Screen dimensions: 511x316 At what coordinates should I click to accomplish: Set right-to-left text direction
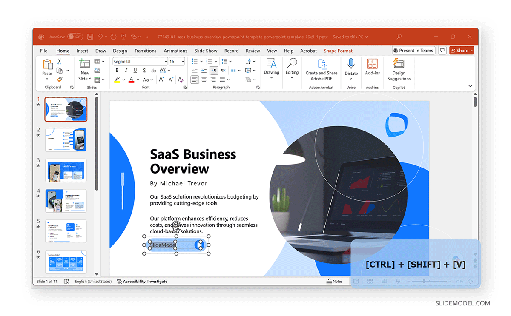coord(224,71)
